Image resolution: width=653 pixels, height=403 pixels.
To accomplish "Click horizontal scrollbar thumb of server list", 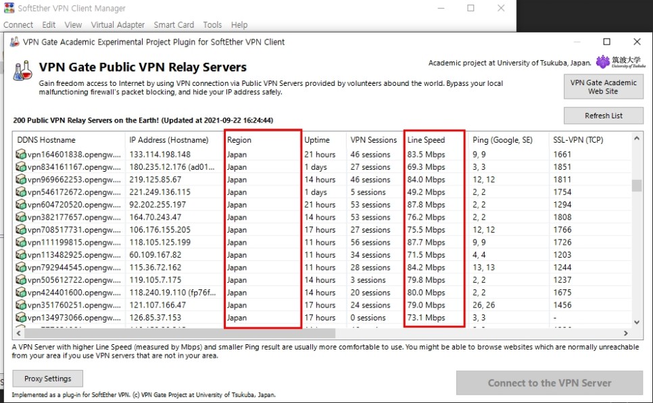I will tap(180, 333).
